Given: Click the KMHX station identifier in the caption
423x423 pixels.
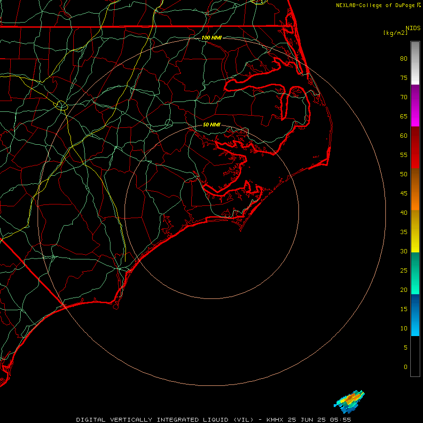Looking at the screenshot, I should pos(275,420).
